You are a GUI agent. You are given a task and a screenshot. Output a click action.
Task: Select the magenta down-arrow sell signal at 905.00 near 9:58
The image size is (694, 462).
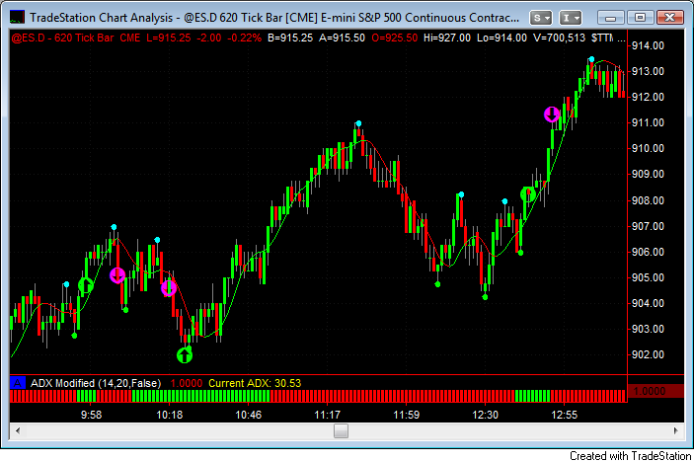tap(117, 275)
